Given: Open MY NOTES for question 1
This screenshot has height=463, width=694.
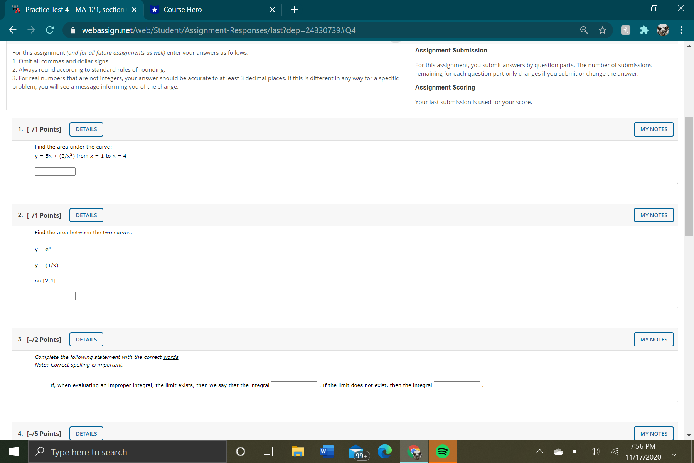Looking at the screenshot, I should [654, 129].
